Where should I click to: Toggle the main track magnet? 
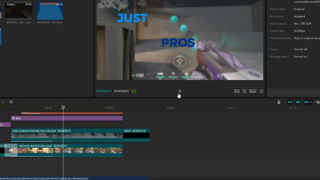pyautogui.click(x=290, y=102)
